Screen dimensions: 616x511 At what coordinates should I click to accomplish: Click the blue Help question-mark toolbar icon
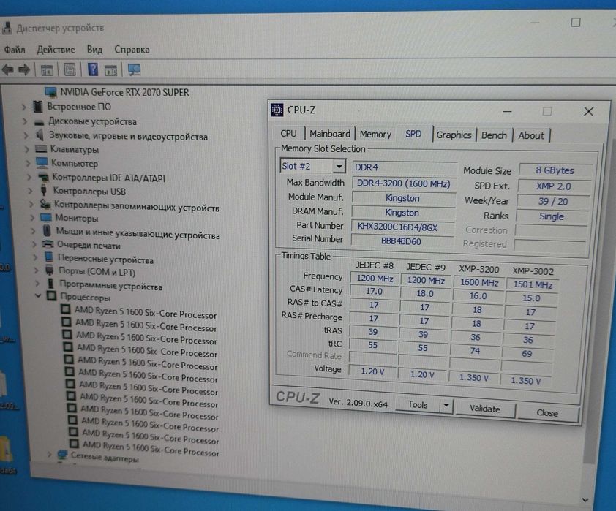click(93, 69)
